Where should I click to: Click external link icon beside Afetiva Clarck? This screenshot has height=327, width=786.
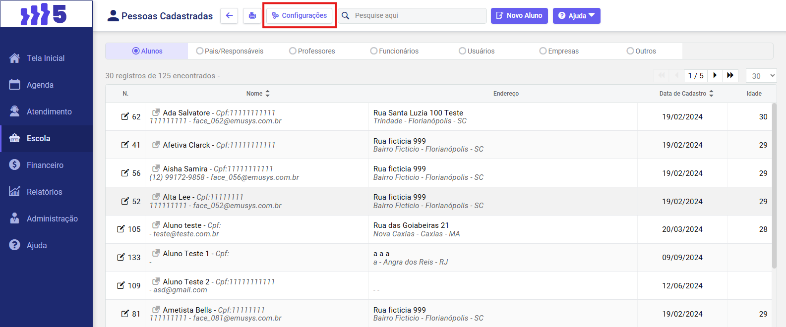[x=156, y=145]
